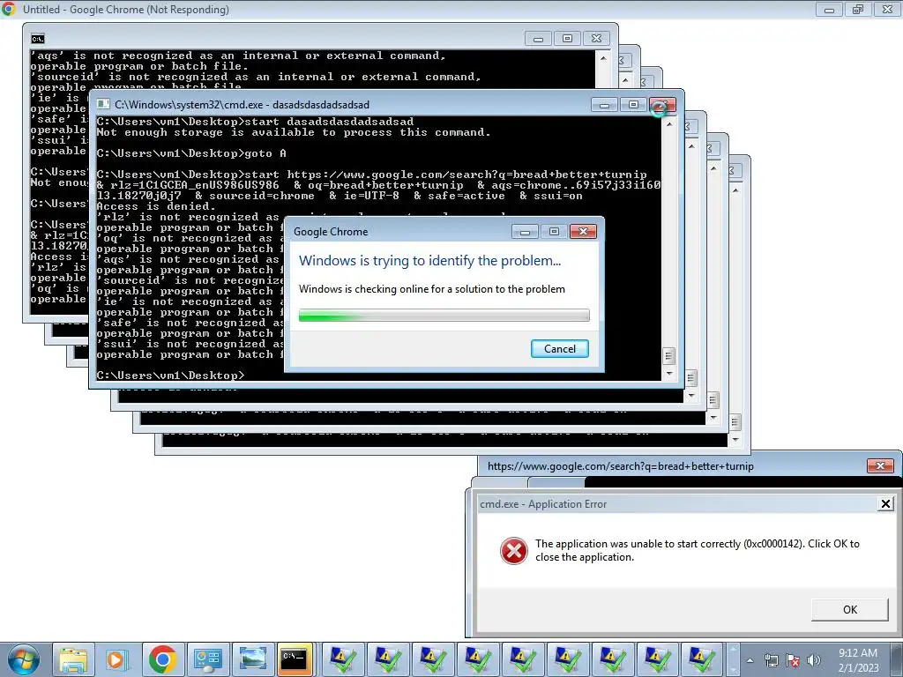The image size is (903, 677).
Task: Close the dasadsdasdadsadsad cmd window
Action: (661, 105)
